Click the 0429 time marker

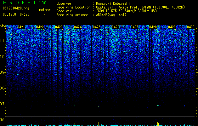click(x=172, y=27)
